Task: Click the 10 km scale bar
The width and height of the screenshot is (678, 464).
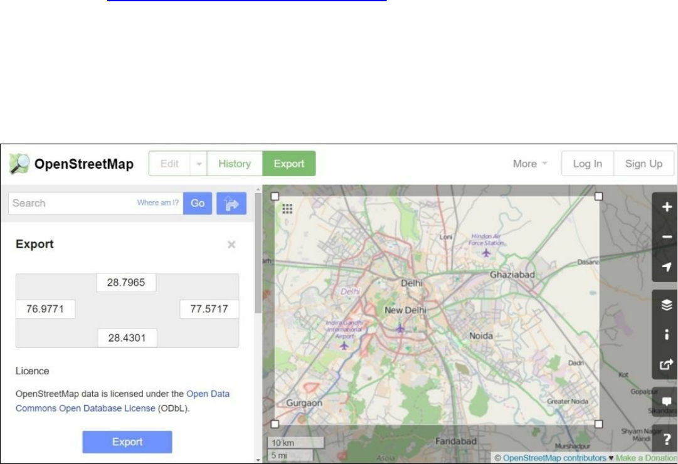Action: pyautogui.click(x=296, y=443)
